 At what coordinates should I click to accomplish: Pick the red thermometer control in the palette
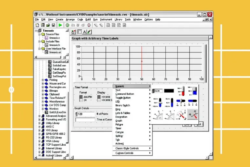coord(181,91)
